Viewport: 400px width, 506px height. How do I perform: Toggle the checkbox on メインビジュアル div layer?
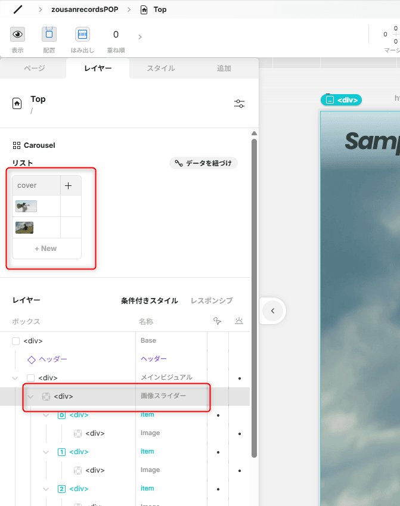31,378
